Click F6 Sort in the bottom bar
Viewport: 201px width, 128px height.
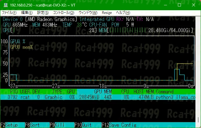pyautogui.click(x=32, y=125)
